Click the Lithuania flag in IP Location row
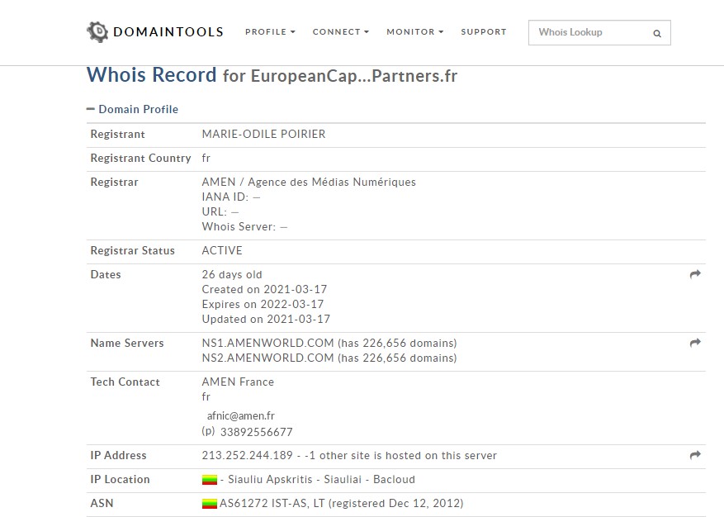The height and width of the screenshot is (517, 724). pos(210,479)
